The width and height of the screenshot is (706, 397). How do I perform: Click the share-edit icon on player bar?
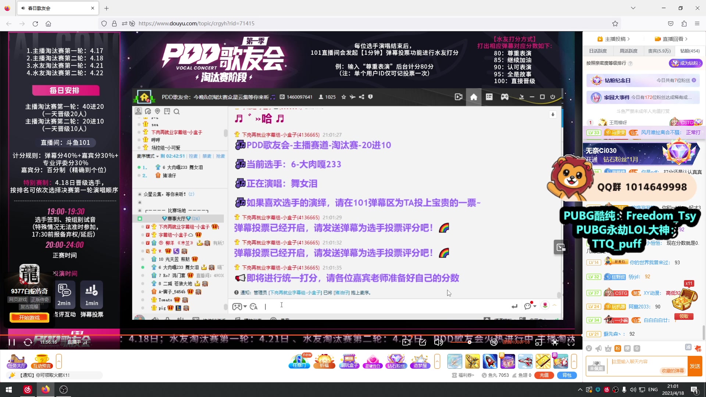point(422,342)
